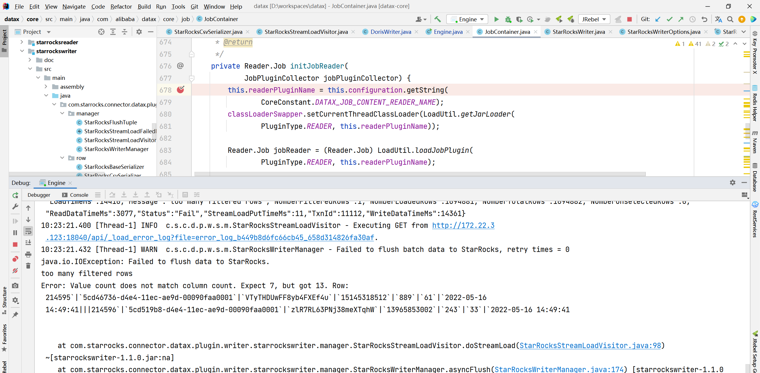760x373 pixels.
Task: Click the Debug Engine bug icon
Action: coord(508,19)
